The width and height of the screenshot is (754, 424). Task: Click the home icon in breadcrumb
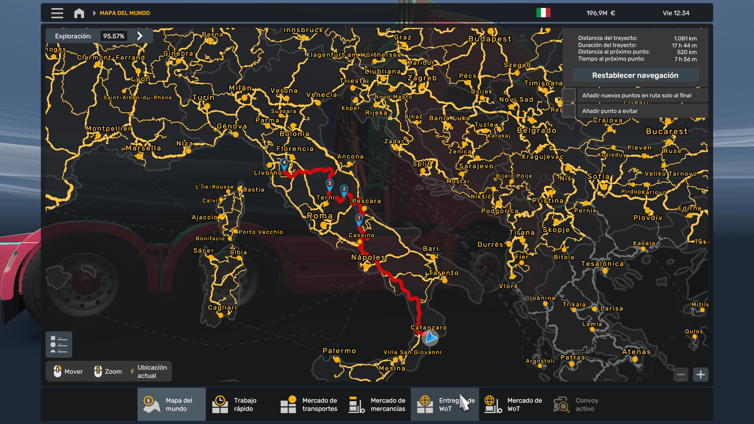tap(79, 13)
